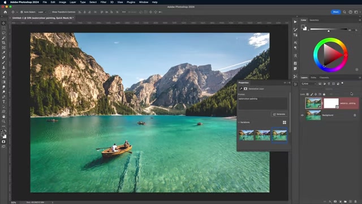Click the blue Share button
The image size is (362, 204).
coord(335,12)
